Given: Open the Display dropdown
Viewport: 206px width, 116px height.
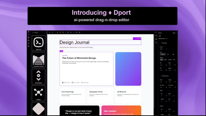Looking at the screenshot, I should click(164, 49).
